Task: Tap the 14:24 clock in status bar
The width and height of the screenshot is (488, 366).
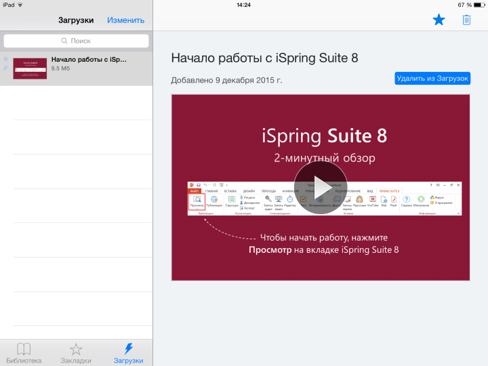Action: click(244, 5)
